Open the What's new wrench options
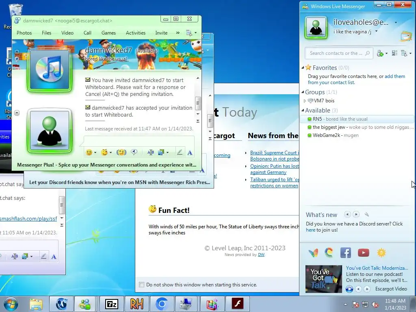 coord(367,214)
